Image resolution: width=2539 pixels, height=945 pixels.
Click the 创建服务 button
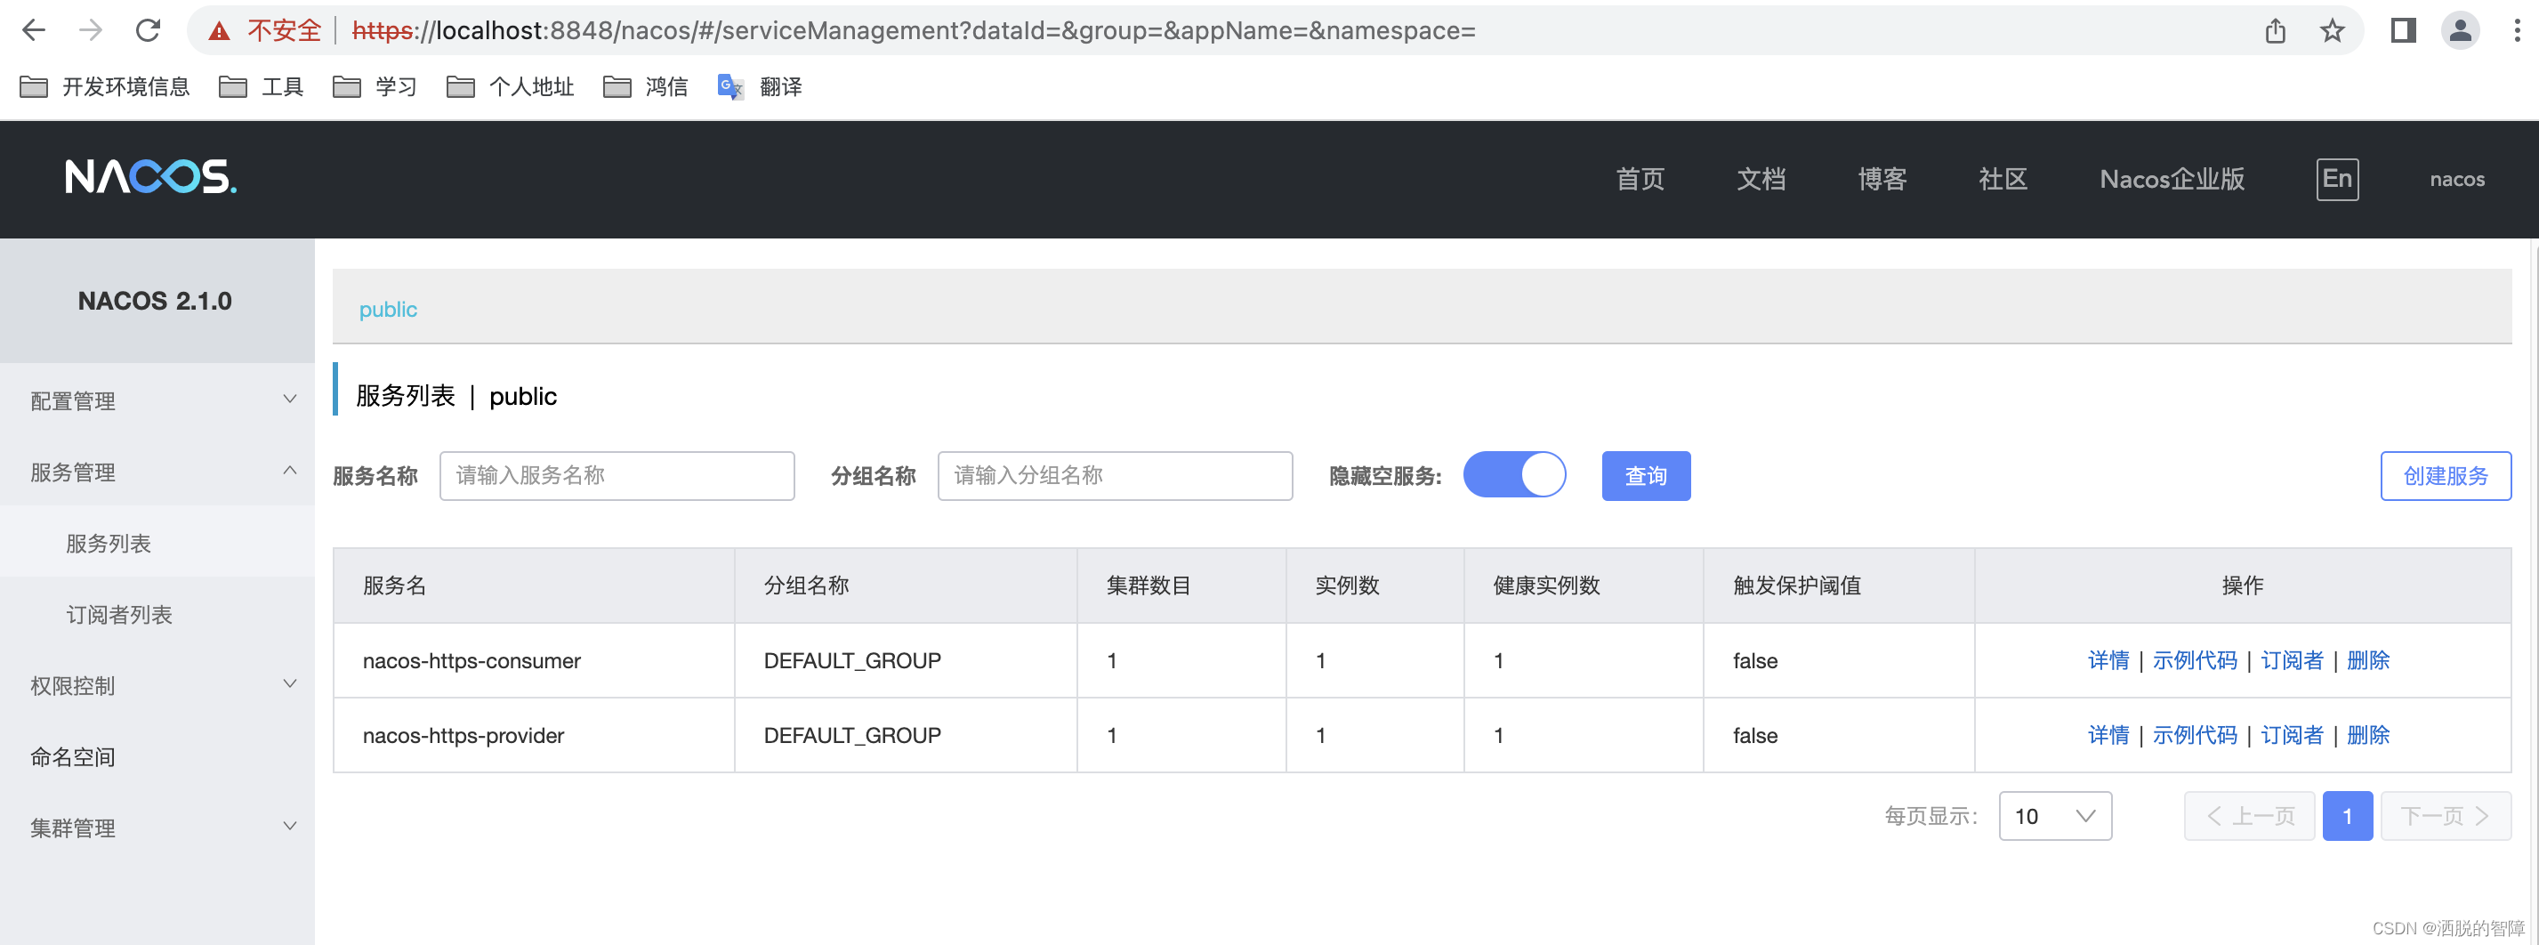pyautogui.click(x=2446, y=476)
